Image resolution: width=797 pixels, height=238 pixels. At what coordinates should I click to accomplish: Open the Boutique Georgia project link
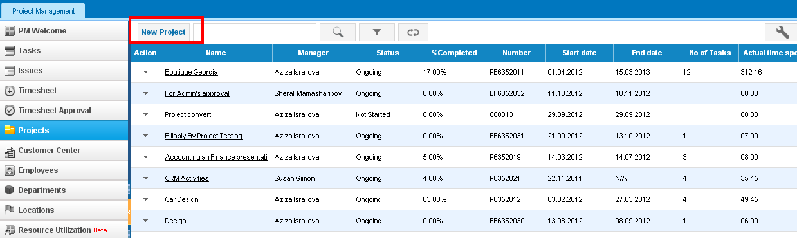point(191,72)
